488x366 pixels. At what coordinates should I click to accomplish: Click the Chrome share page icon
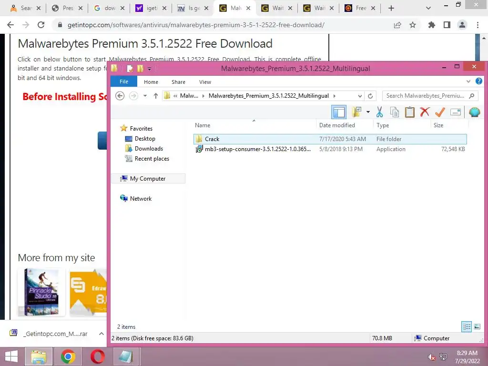tap(397, 25)
